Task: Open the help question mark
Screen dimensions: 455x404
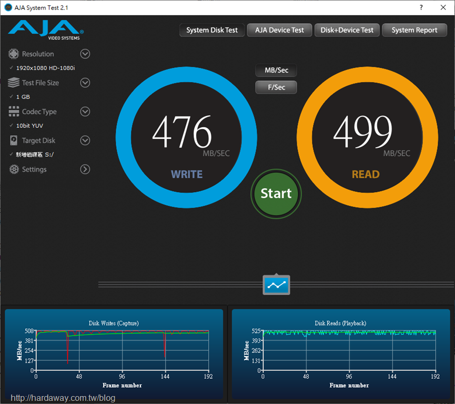Action: 421,7
